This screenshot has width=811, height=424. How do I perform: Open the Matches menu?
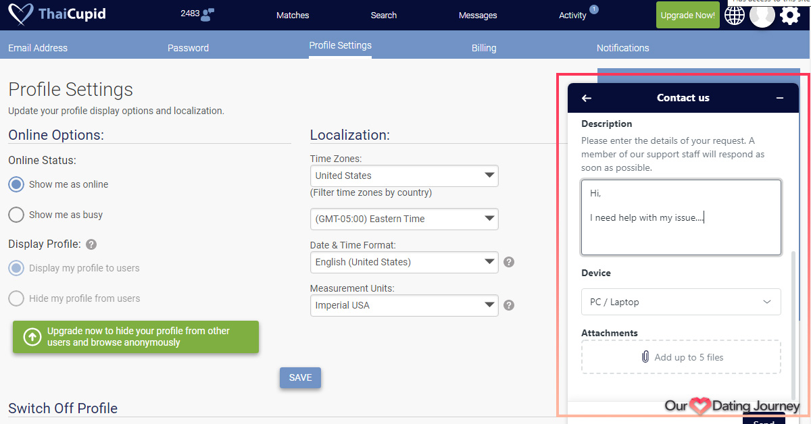[x=293, y=16]
